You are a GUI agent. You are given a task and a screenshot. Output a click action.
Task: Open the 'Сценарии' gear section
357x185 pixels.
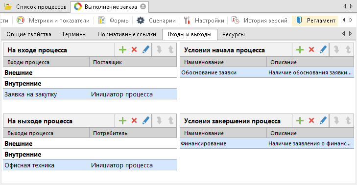tap(156, 21)
